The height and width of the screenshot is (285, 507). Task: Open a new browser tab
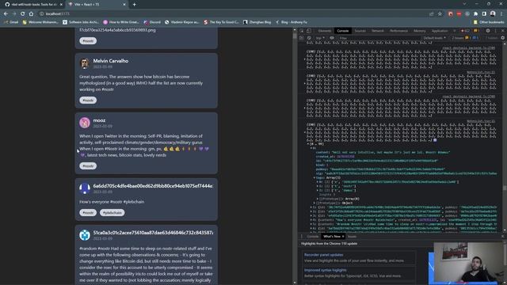pos(134,5)
